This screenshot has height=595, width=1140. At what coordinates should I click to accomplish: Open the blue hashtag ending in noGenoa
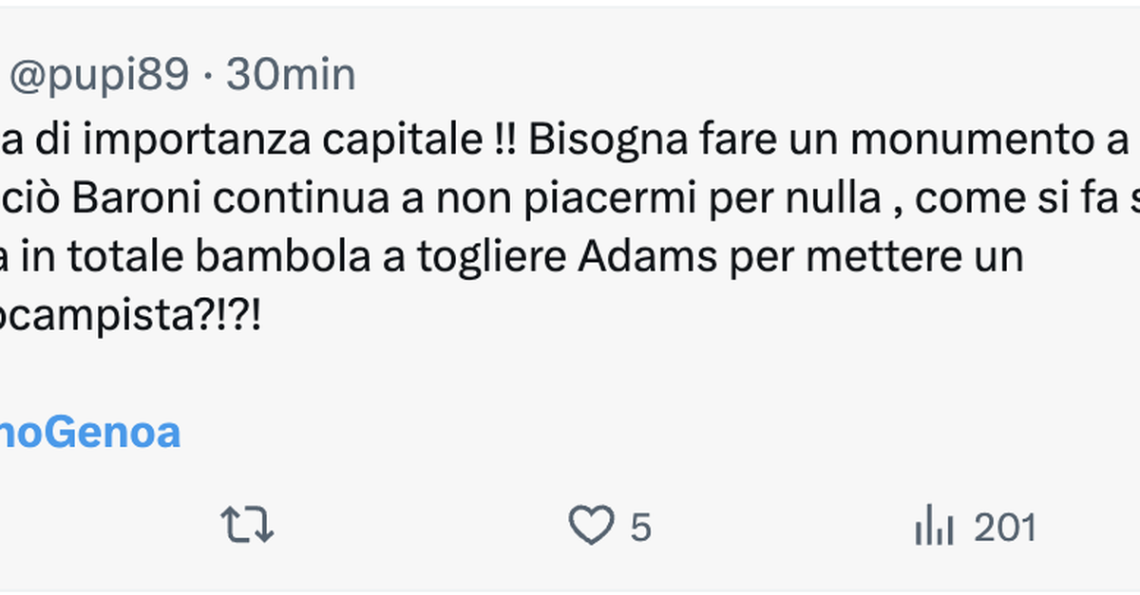click(89, 433)
